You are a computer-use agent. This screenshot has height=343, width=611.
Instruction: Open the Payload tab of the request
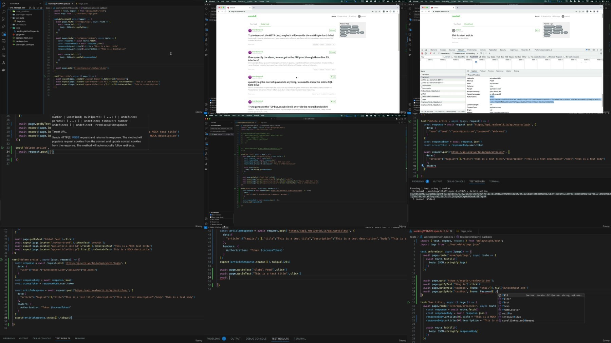coord(482,71)
